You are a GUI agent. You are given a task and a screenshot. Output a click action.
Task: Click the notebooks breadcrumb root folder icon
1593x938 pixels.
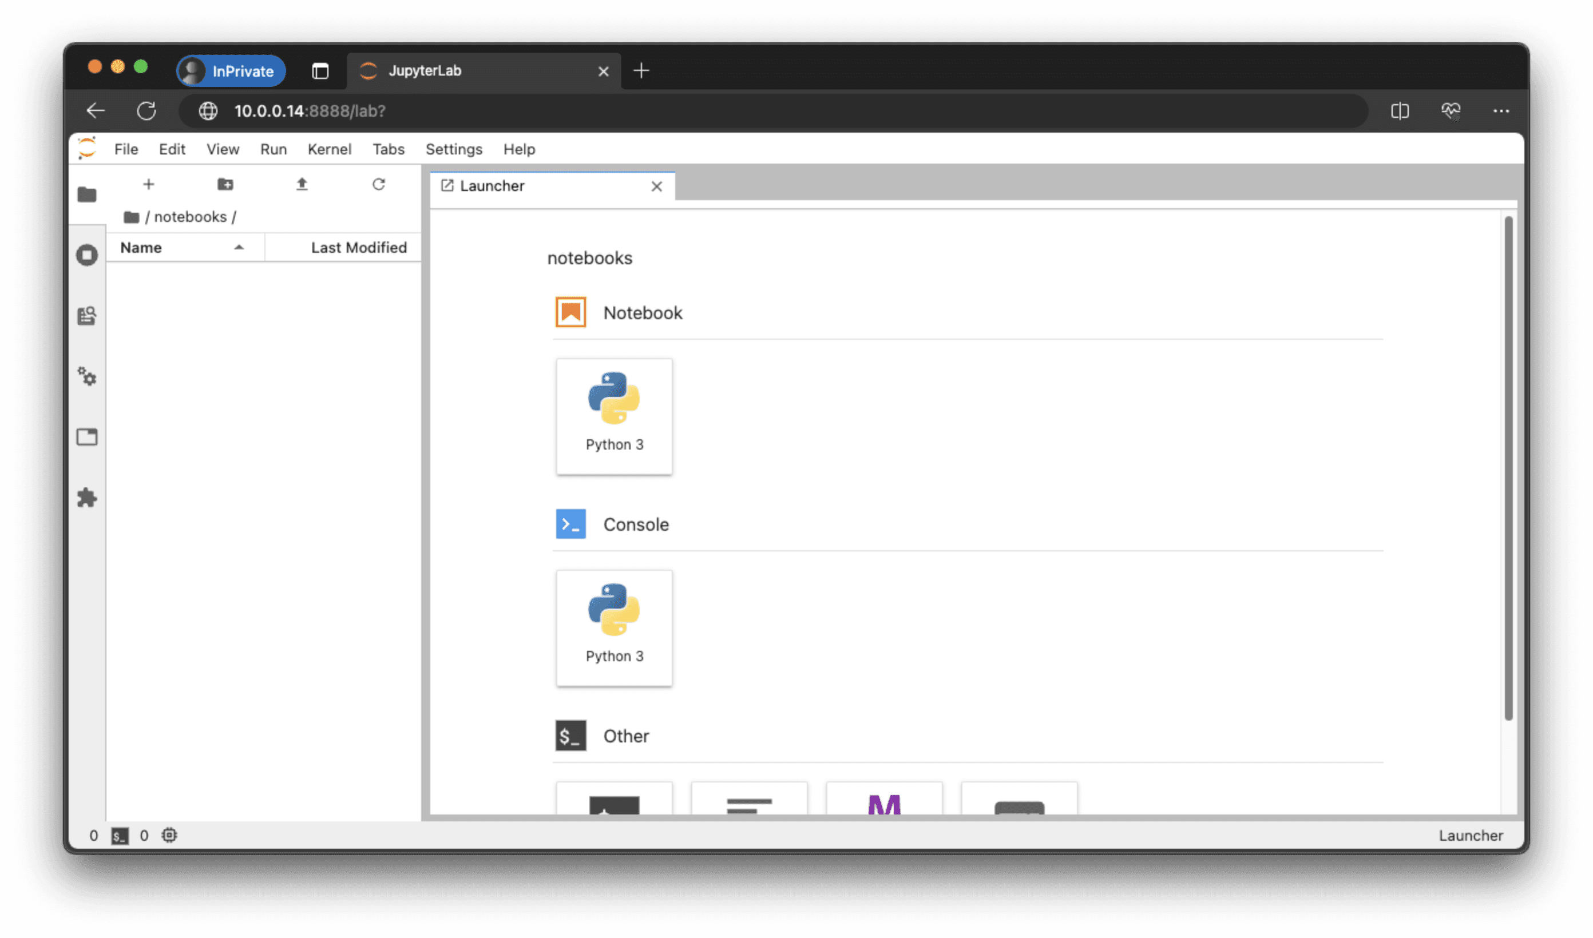(x=132, y=217)
